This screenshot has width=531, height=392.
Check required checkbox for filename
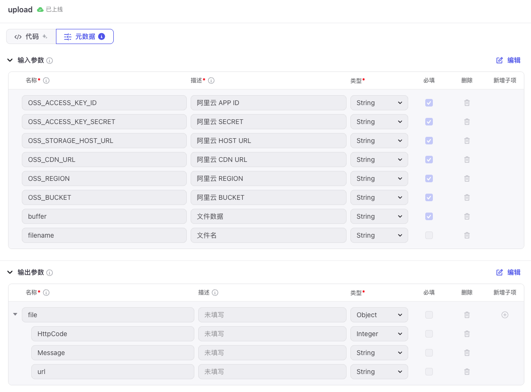pos(429,235)
